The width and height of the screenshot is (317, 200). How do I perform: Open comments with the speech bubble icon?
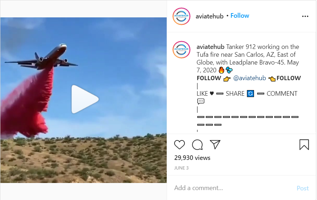pos(197,145)
